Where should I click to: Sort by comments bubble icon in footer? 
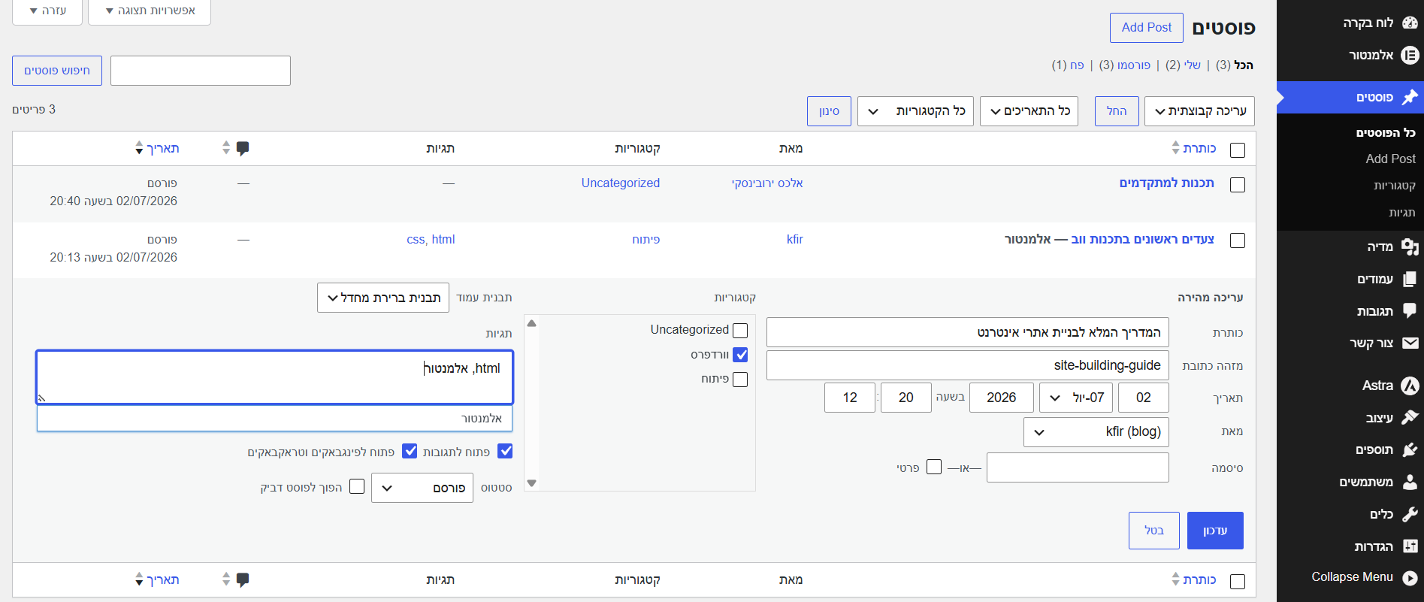point(243,579)
